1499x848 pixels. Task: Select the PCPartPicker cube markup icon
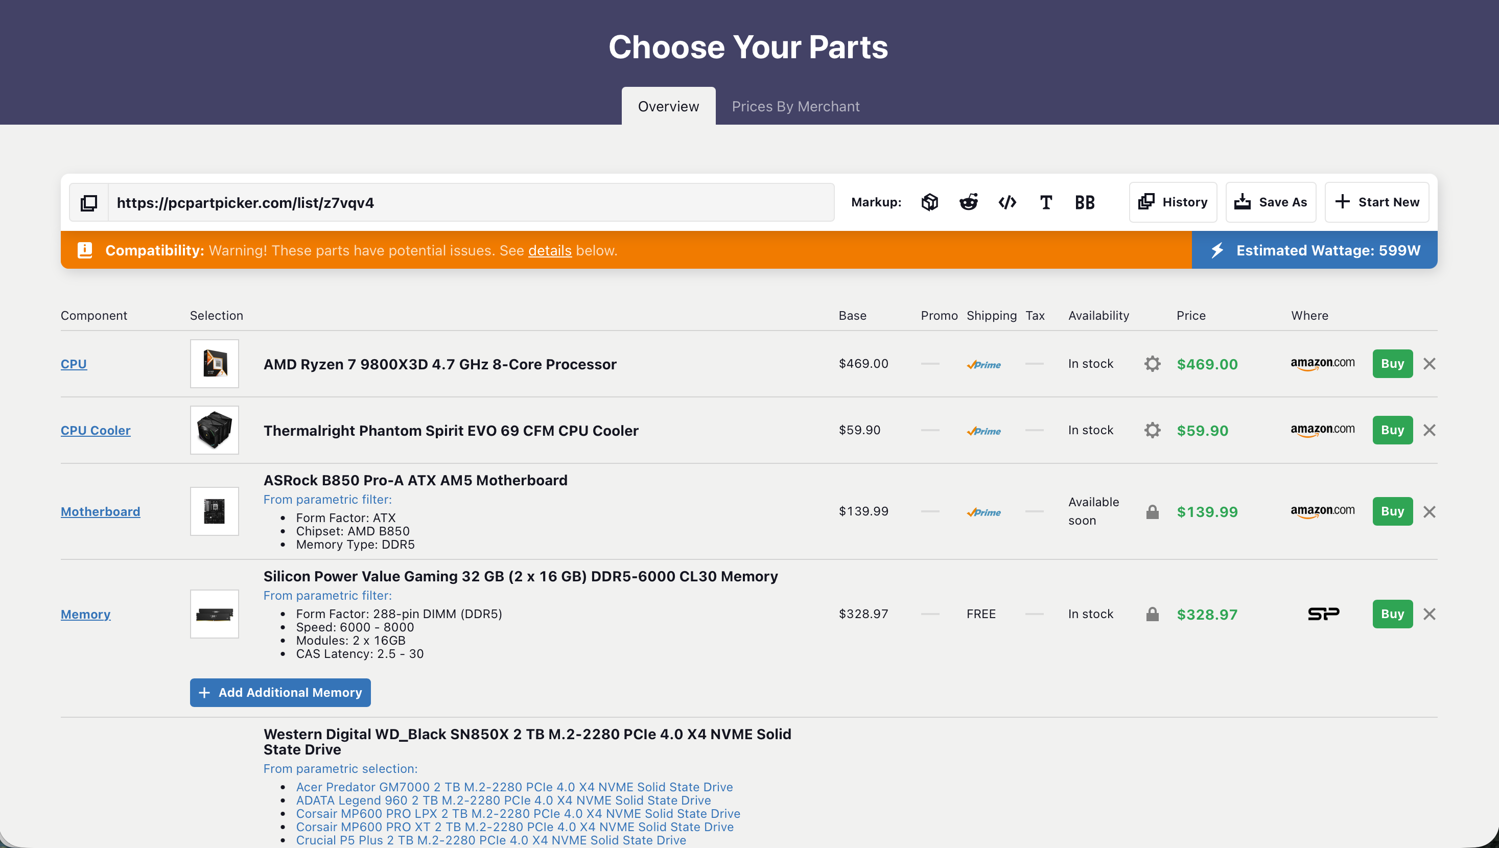click(x=929, y=202)
